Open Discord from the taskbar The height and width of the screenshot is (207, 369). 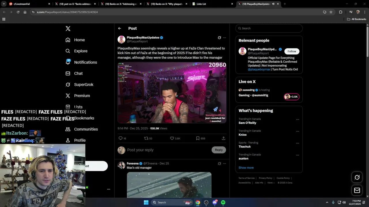pyautogui.click(x=215, y=202)
